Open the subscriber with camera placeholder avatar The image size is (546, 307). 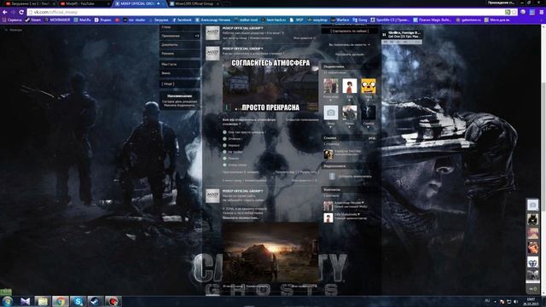tap(331, 113)
